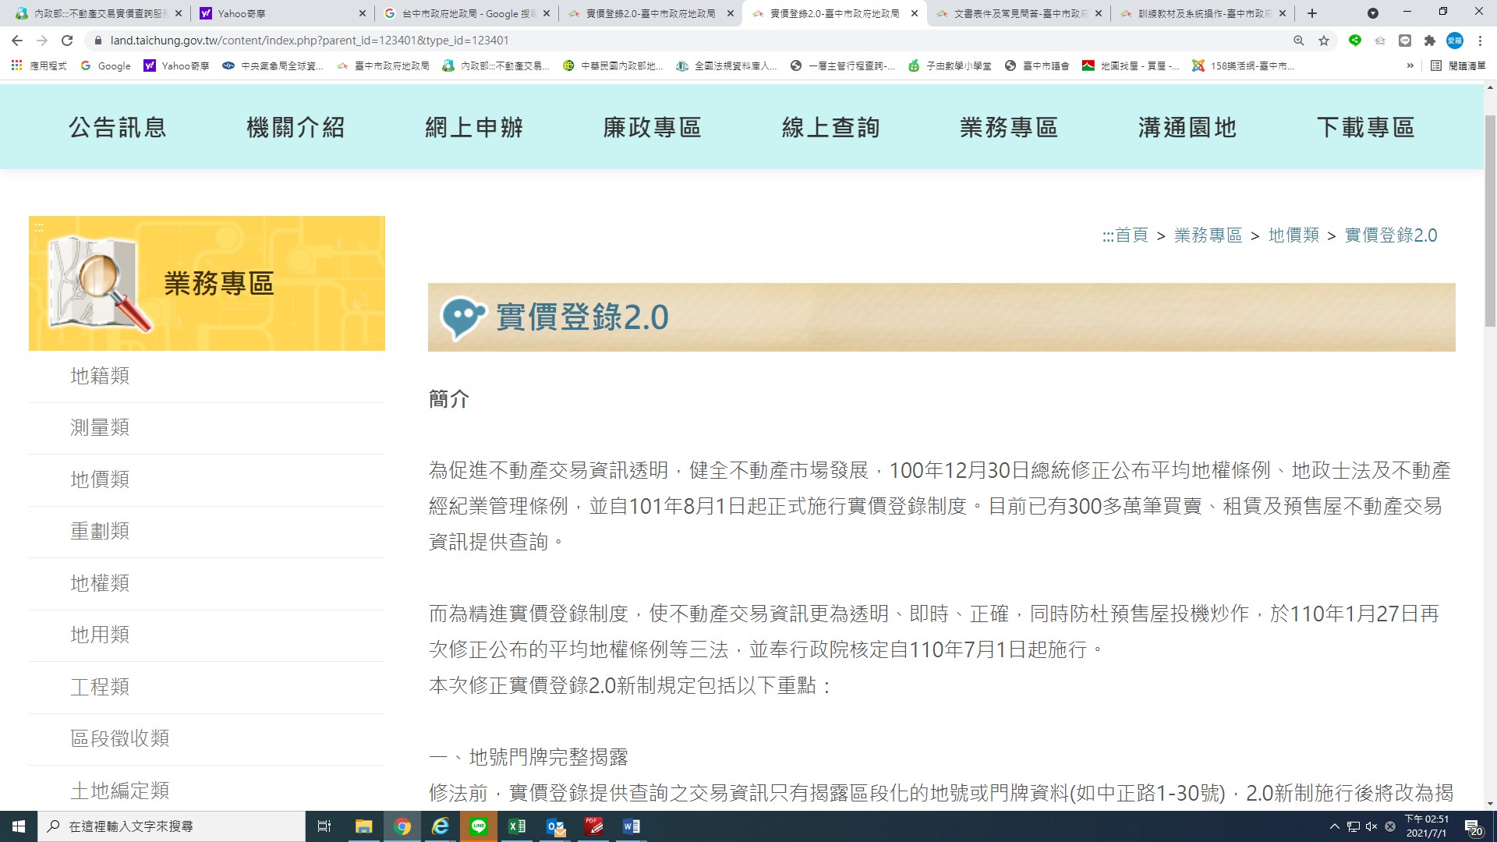Show more bookmarks with the chevron
1497x842 pixels.
(x=1410, y=66)
